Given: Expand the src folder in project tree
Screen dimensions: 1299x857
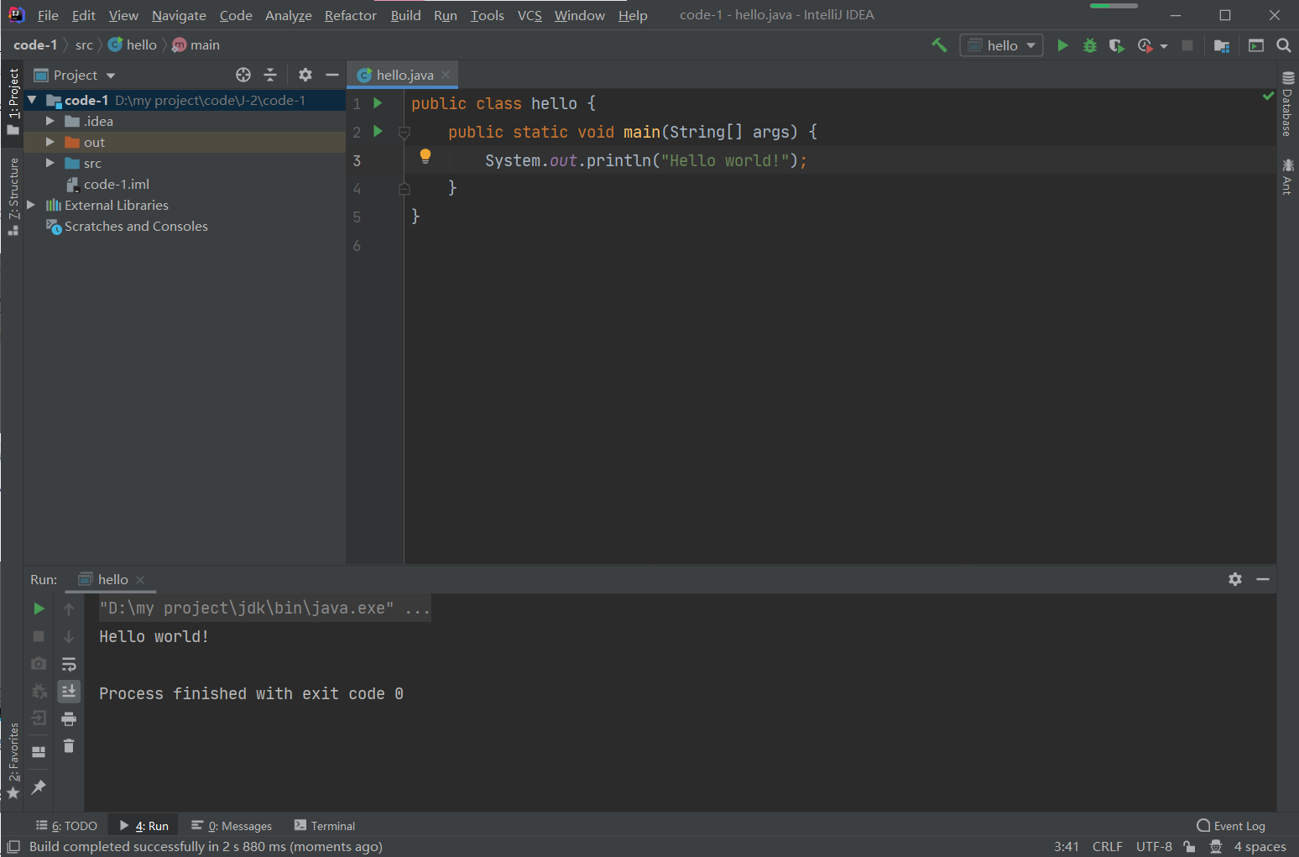Looking at the screenshot, I should click(x=50, y=163).
